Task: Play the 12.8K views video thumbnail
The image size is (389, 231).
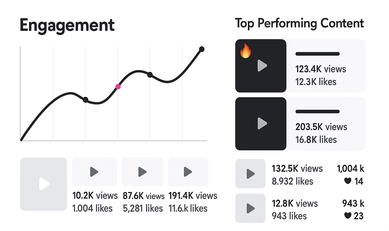Action: 250,207
